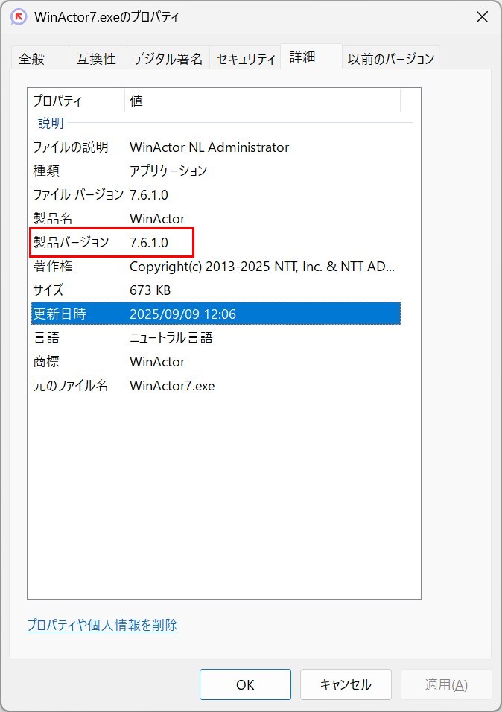Click the キャンセル button
Screen dimensions: 502x712
click(x=346, y=684)
